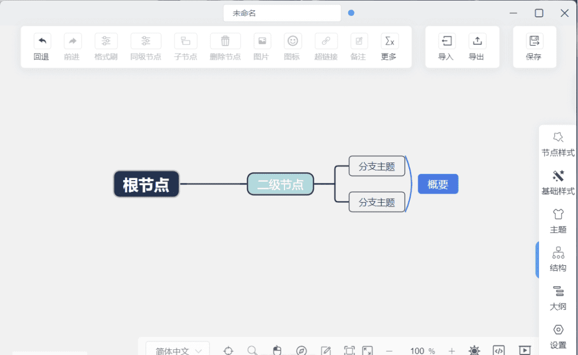
Task: Open the 大纲 outline panel
Action: tap(558, 298)
